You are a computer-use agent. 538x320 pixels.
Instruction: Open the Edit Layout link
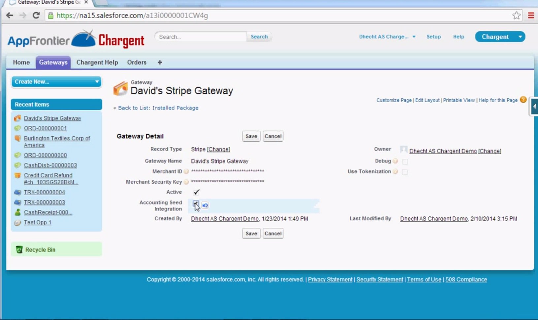pyautogui.click(x=427, y=100)
